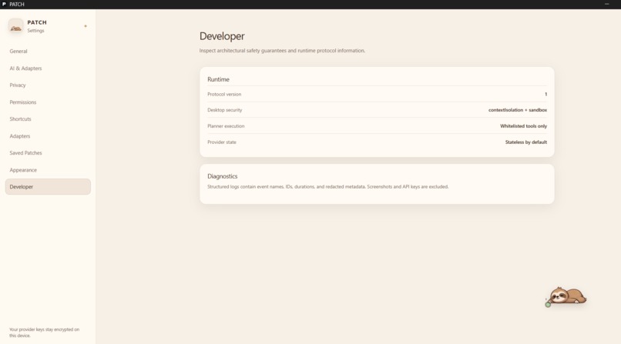The image size is (621, 344).
Task: Click the Stateless by default value
Action: point(526,142)
